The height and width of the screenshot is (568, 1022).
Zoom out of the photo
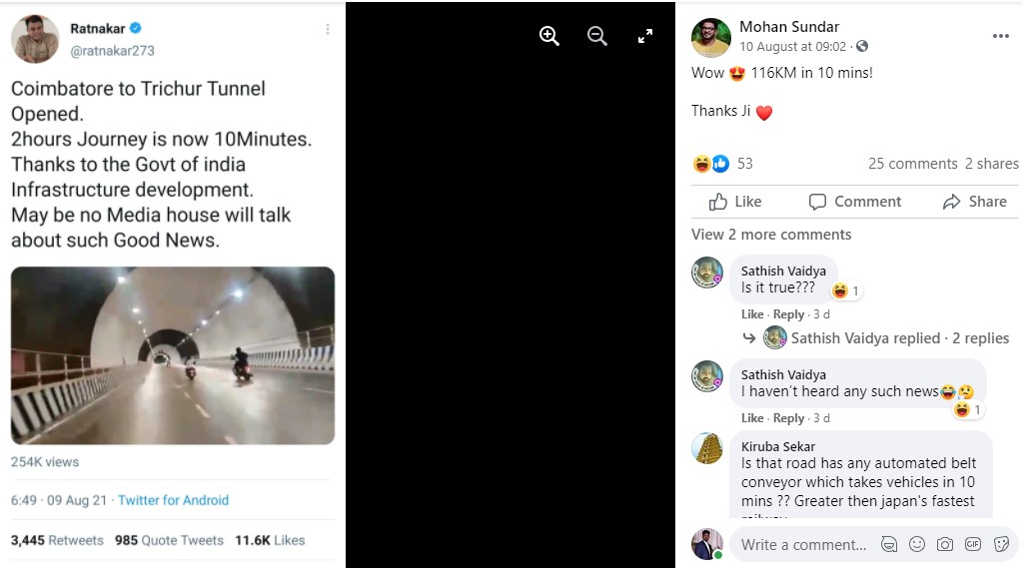tap(597, 36)
